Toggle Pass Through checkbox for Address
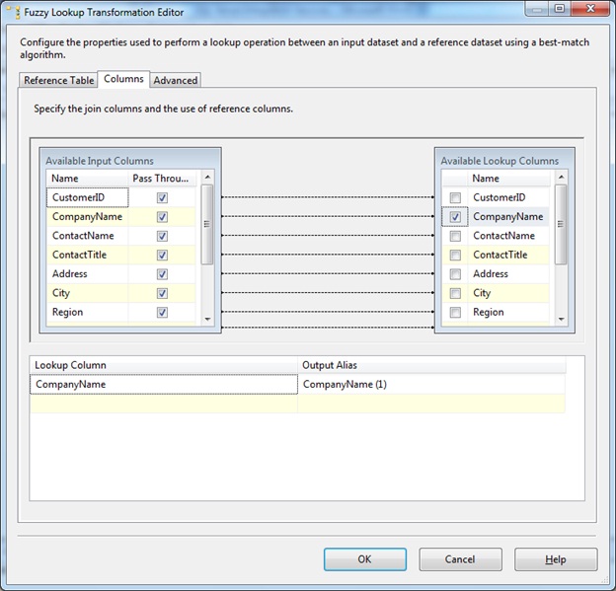Image resolution: width=616 pixels, height=591 pixels. tap(162, 273)
